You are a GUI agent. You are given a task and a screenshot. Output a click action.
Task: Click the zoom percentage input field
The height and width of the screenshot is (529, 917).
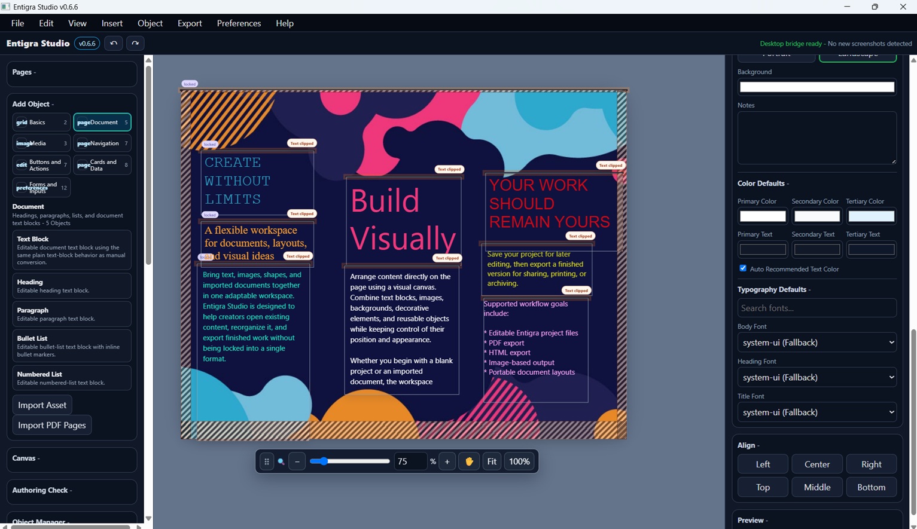410,461
